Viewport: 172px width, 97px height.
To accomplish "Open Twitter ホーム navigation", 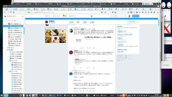I will coord(48,16).
